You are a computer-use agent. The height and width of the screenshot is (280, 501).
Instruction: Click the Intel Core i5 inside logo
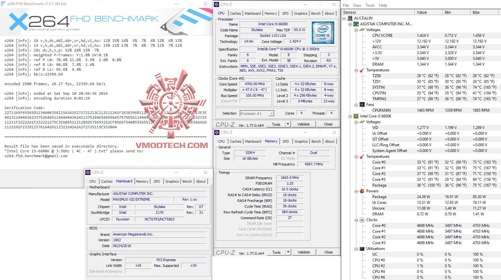[x=323, y=33]
